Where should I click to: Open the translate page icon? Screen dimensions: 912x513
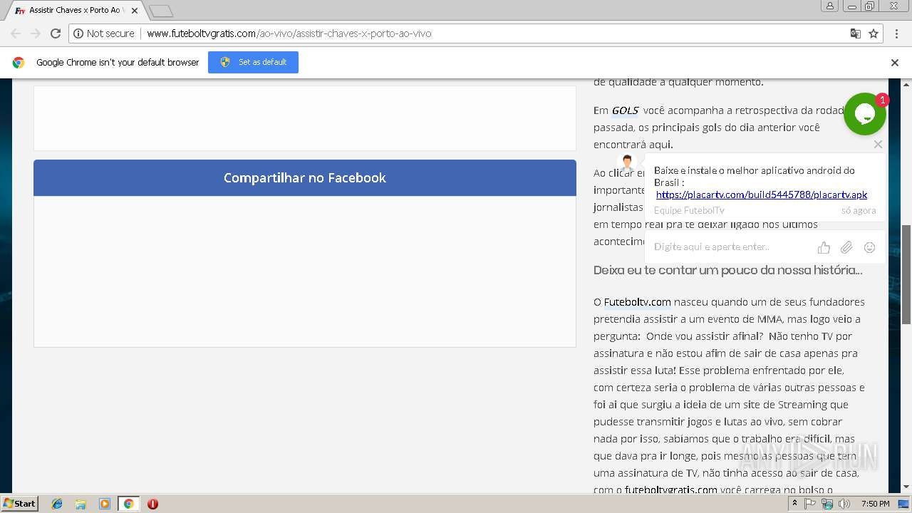tap(856, 33)
